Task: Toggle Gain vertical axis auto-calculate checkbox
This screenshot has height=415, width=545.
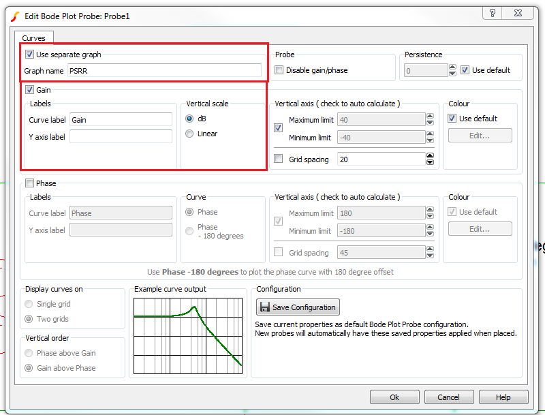Action: (278, 128)
